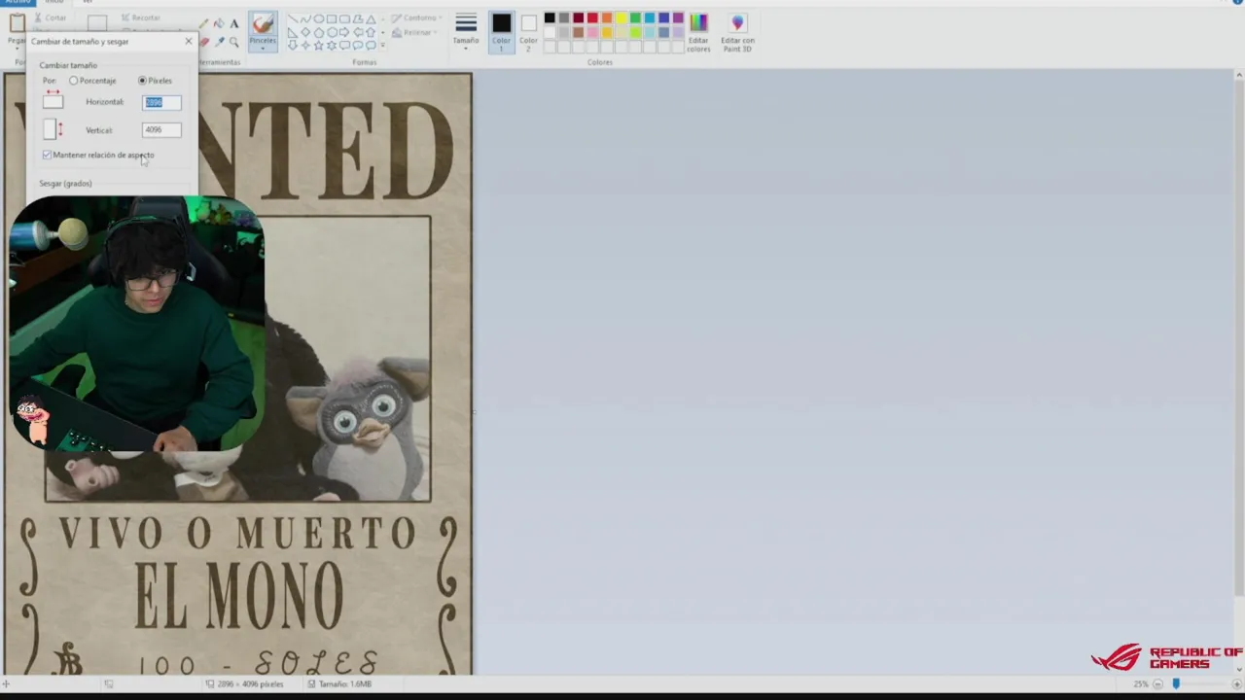Switch to the Inicio ribbon tab

[54, 2]
